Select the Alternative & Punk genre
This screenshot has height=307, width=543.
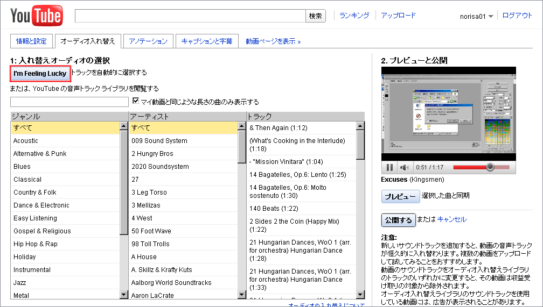pos(65,154)
